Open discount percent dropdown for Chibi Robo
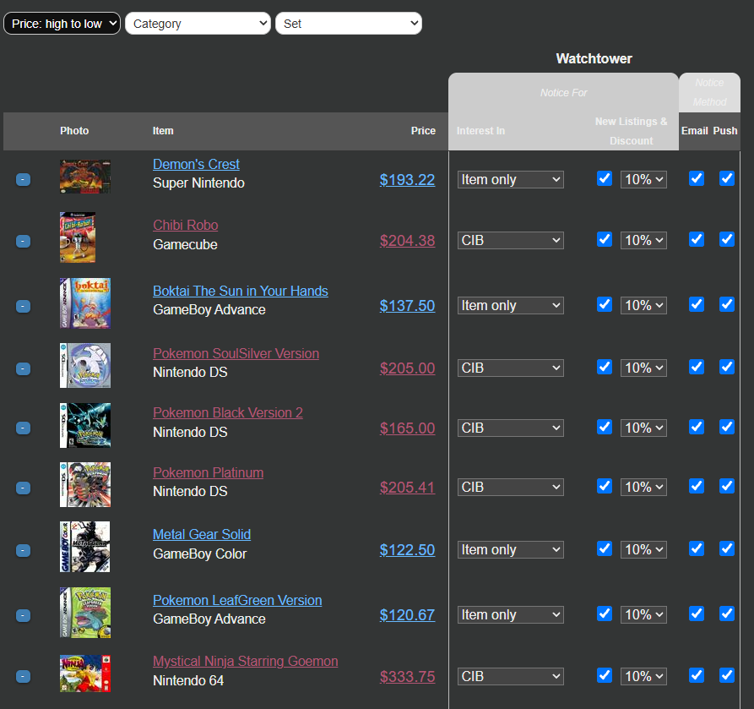The height and width of the screenshot is (709, 754). pyautogui.click(x=643, y=240)
